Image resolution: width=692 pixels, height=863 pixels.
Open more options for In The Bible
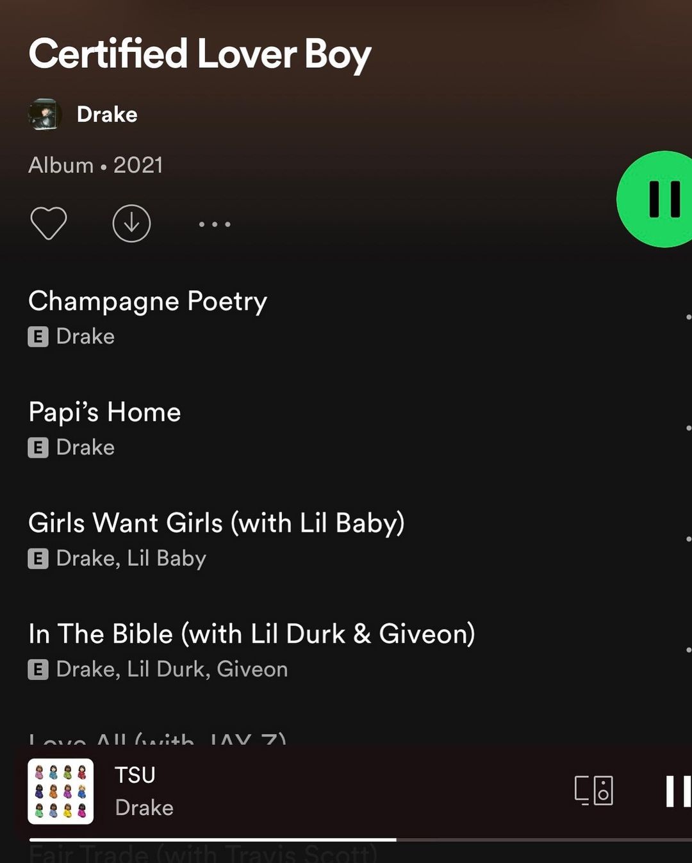coord(688,650)
